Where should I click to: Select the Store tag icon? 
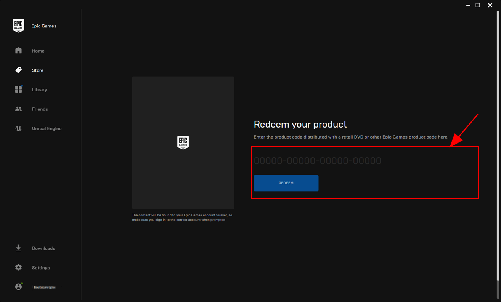[18, 70]
